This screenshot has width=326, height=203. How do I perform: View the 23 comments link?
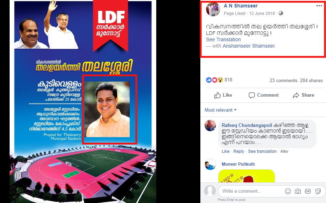pos(283,81)
